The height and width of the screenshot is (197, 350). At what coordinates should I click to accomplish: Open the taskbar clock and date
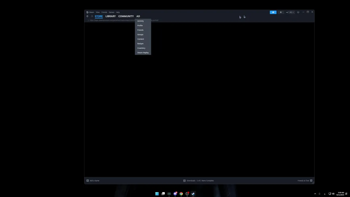click(x=340, y=194)
